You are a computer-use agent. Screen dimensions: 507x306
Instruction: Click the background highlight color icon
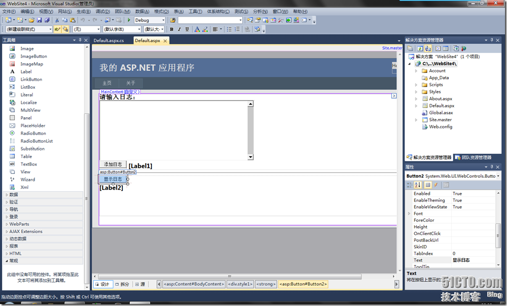(205, 29)
